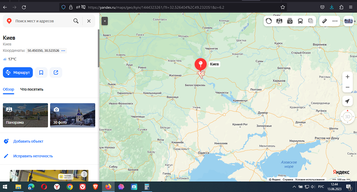Viewport: 357px width, 192px height.
Task: Share location via the share icon
Action: 56,72
